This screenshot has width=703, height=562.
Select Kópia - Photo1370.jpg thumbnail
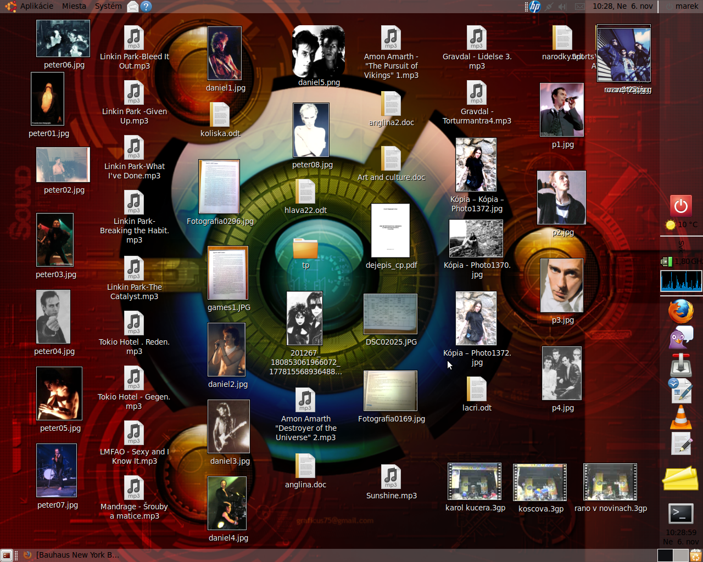tap(476, 238)
